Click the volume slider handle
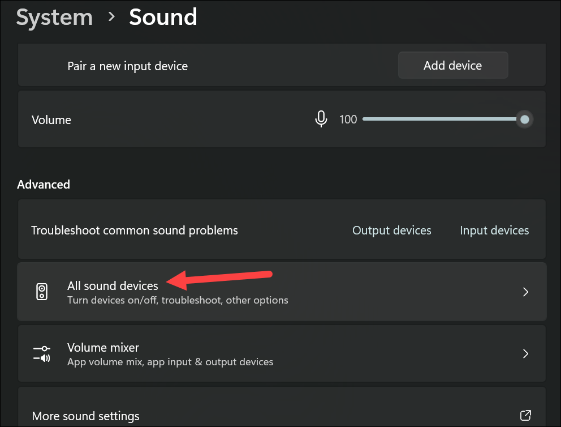The width and height of the screenshot is (561, 427). [x=524, y=119]
